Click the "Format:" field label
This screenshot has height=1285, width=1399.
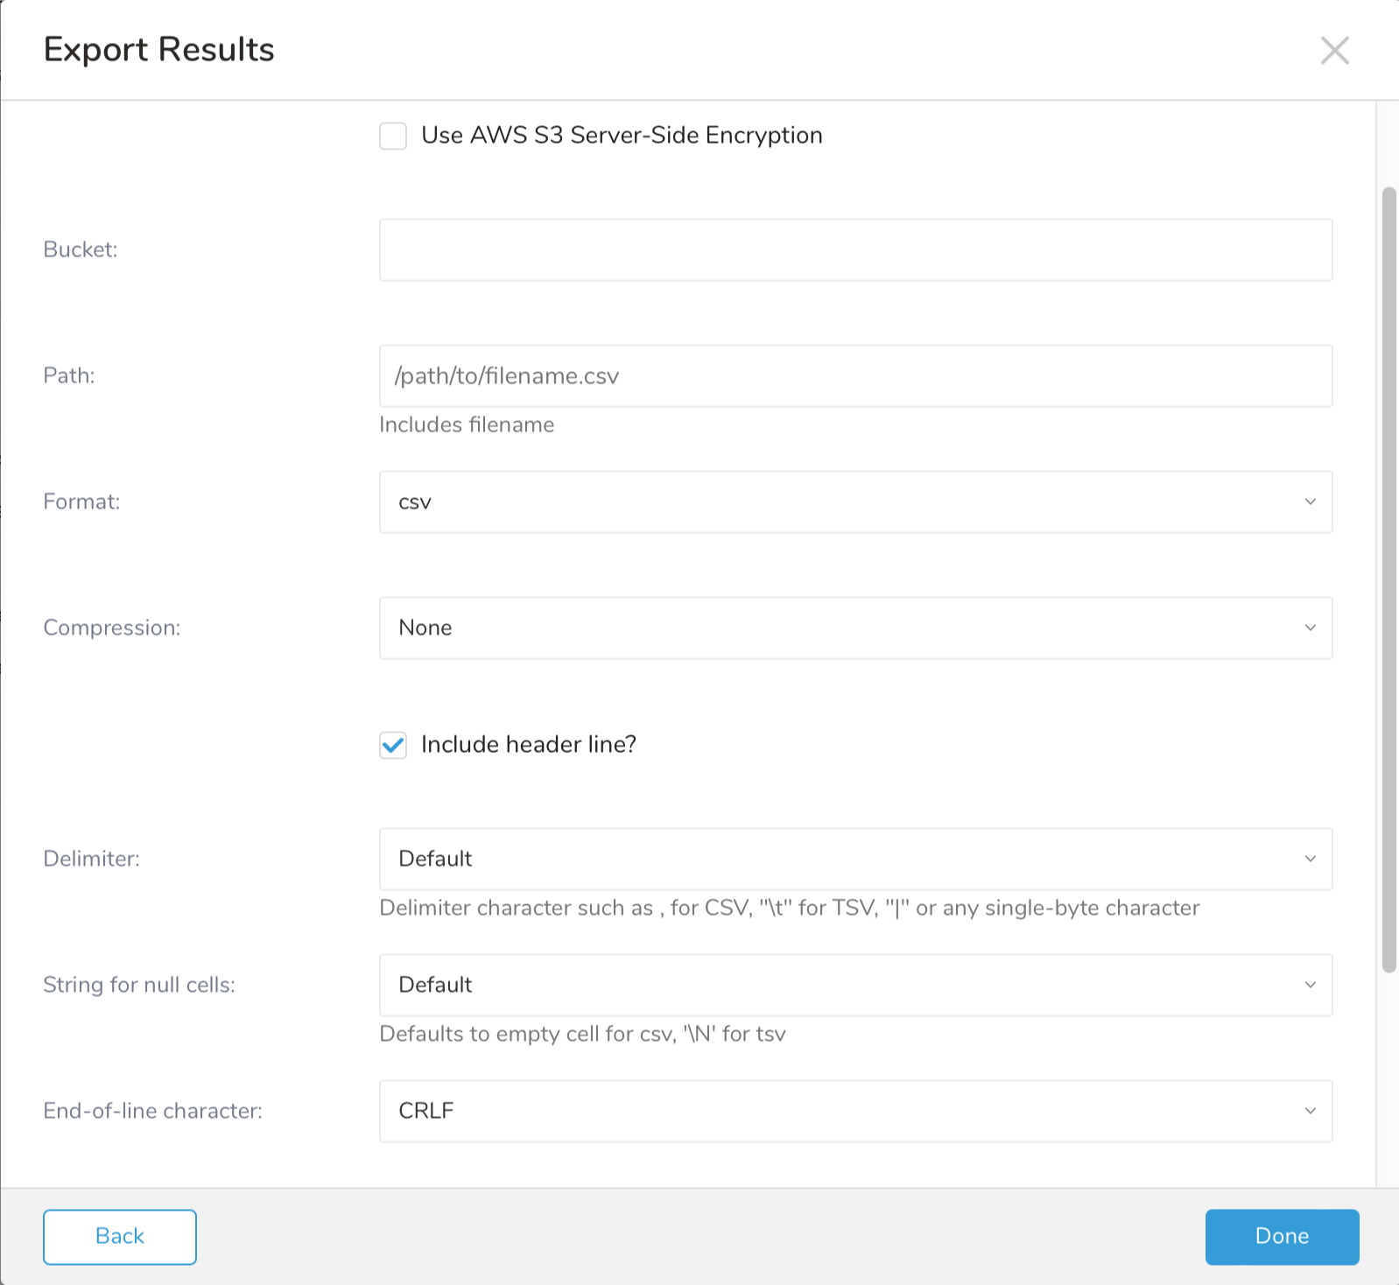coord(81,502)
